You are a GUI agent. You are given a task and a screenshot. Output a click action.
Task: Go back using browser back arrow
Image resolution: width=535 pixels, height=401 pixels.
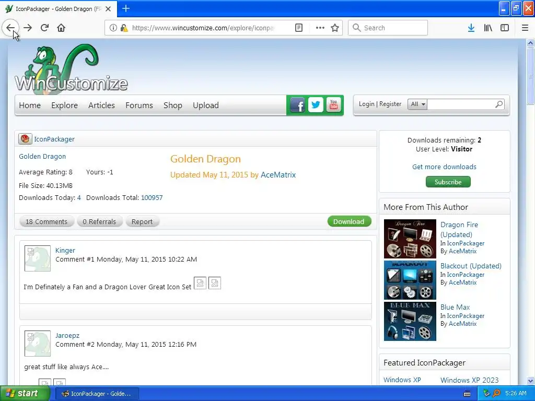tap(10, 28)
